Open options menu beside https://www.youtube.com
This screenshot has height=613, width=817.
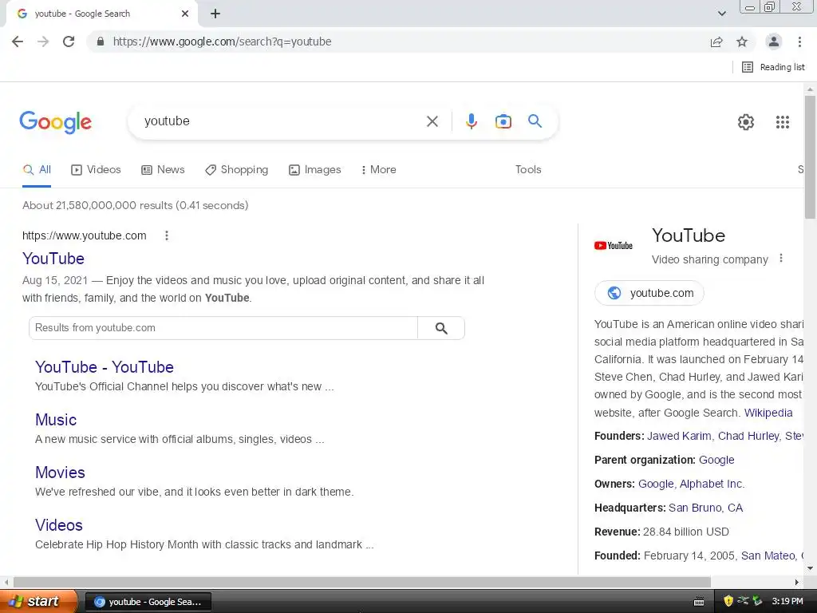click(167, 235)
